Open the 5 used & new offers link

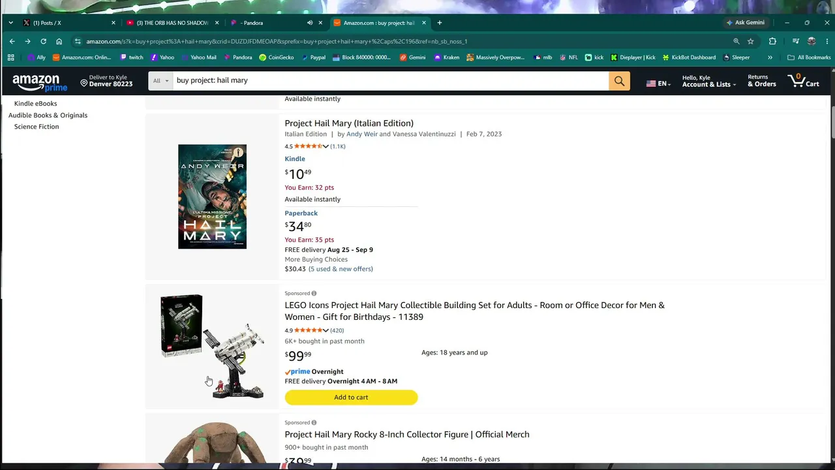tap(341, 269)
